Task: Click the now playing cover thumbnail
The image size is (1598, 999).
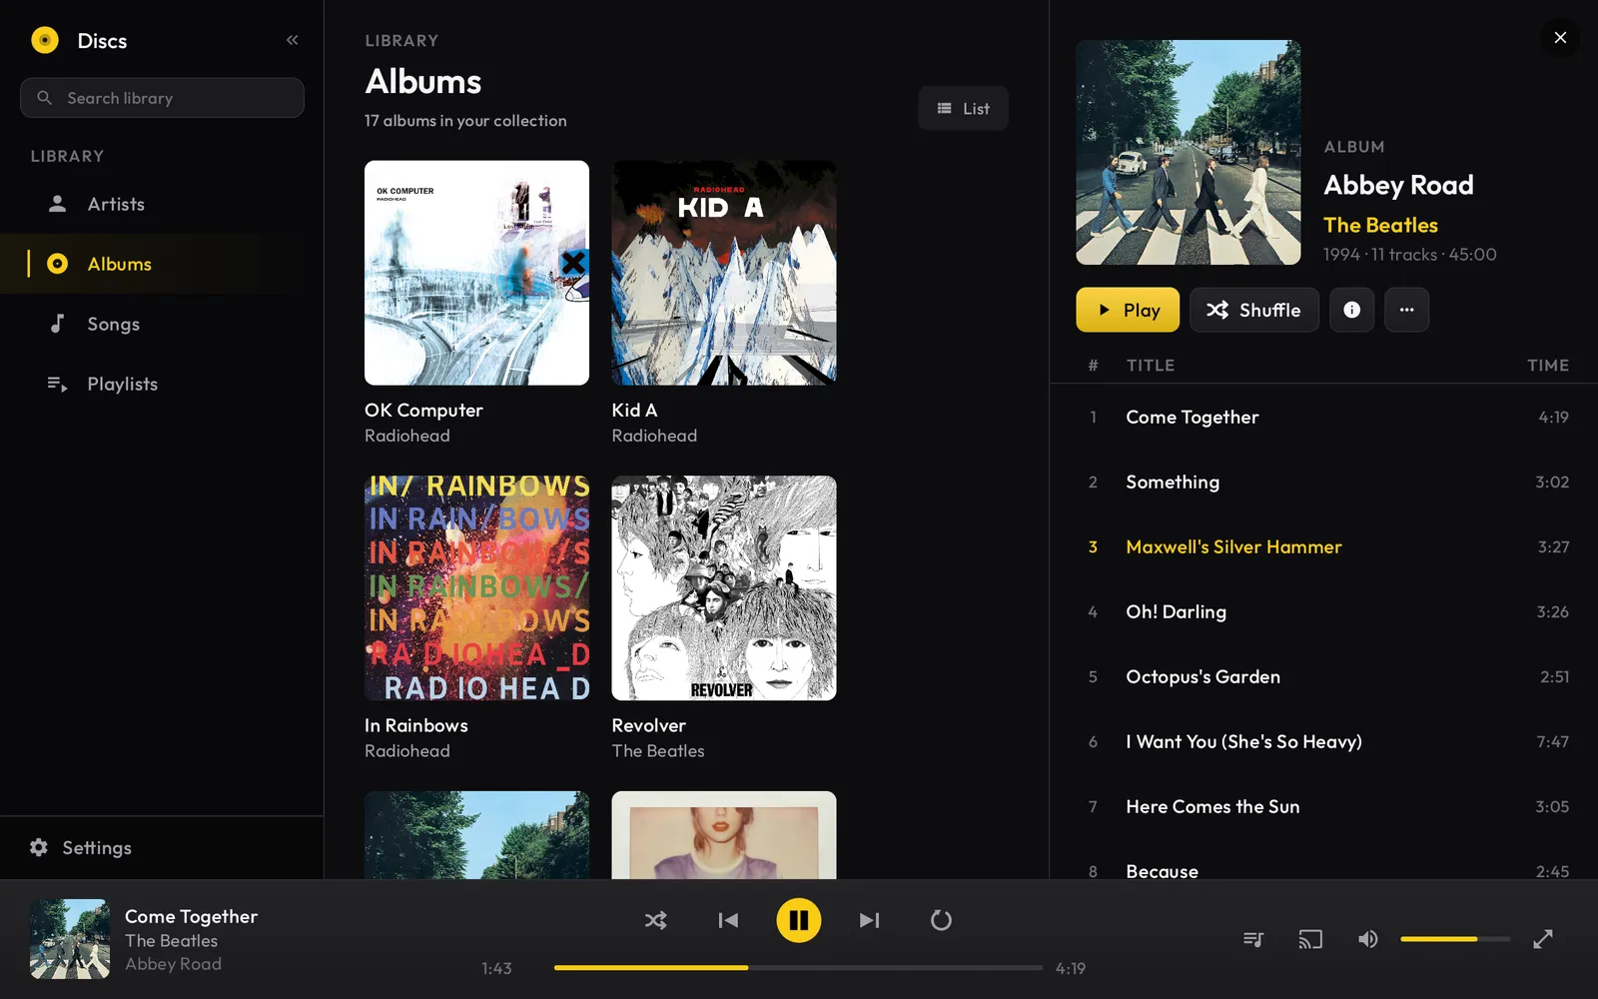Action: 70,939
